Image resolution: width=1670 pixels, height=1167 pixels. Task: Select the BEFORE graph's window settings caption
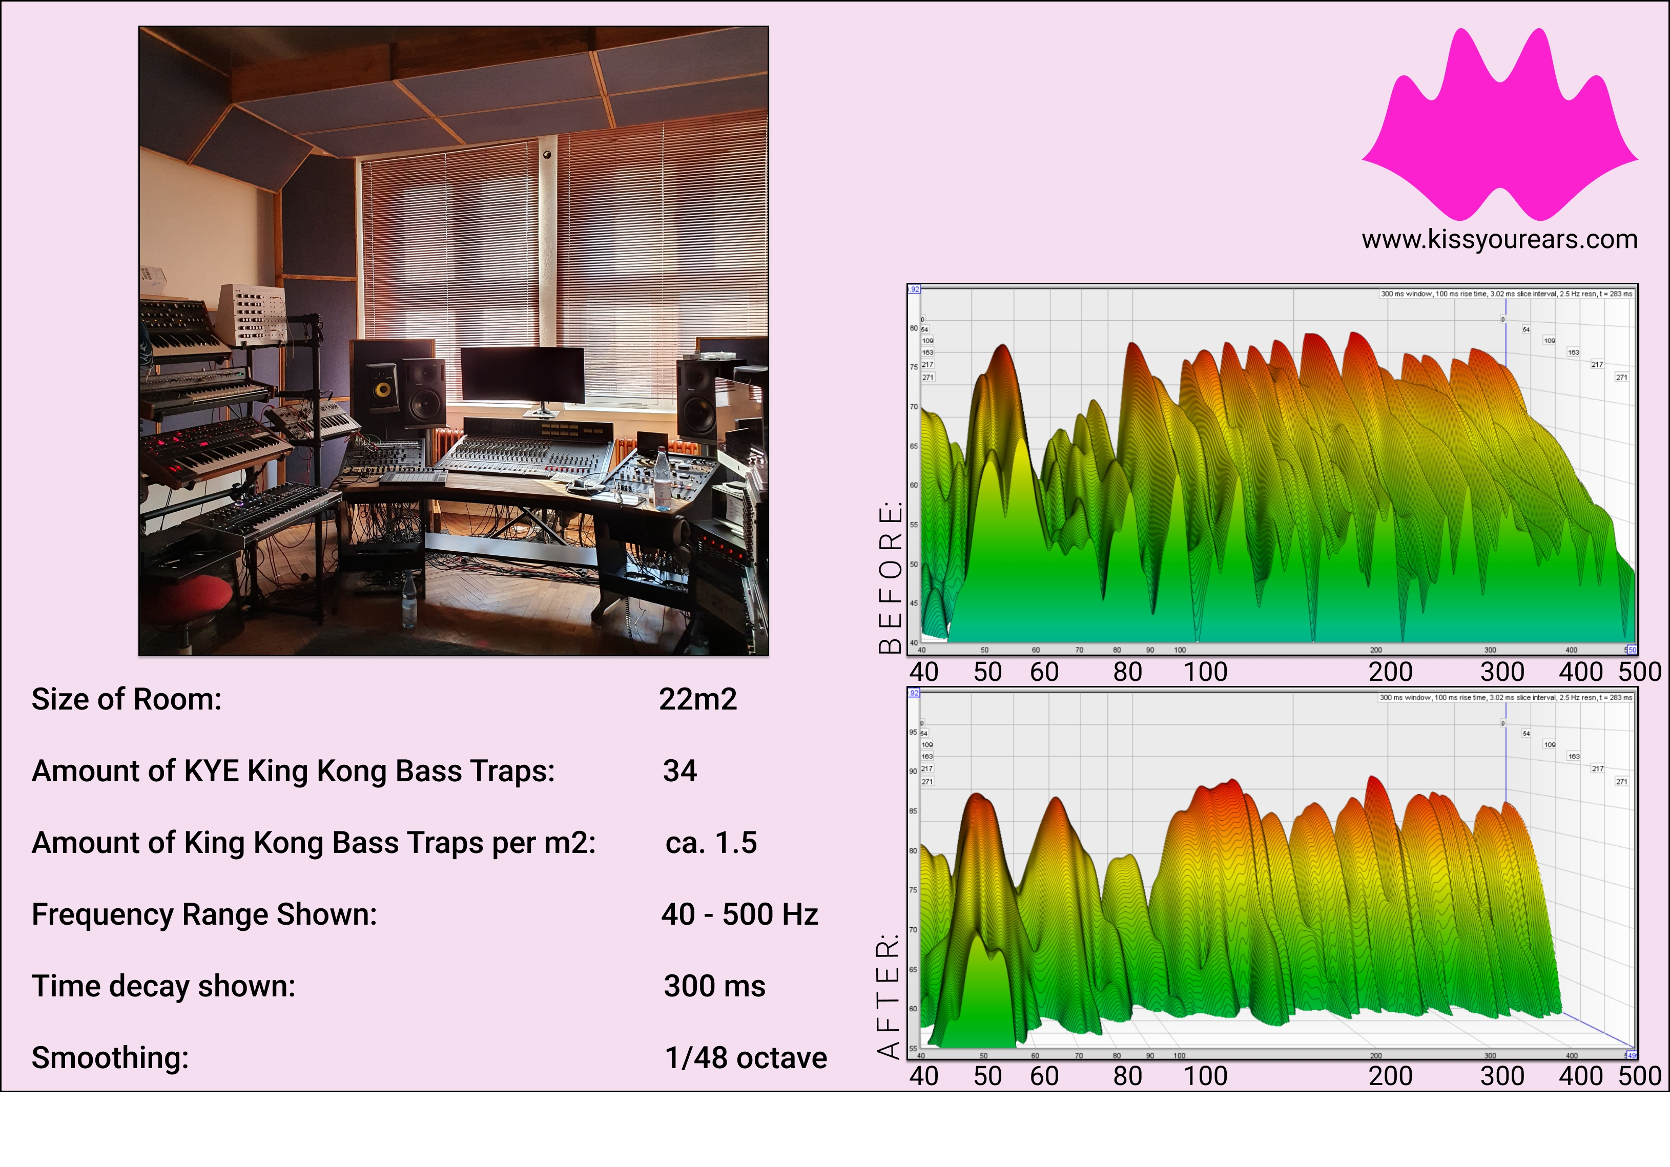(1507, 294)
